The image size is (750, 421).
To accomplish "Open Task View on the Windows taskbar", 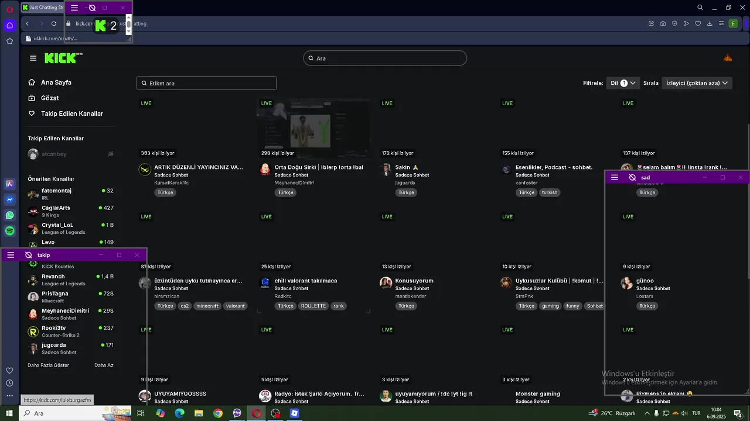I will 141,413.
